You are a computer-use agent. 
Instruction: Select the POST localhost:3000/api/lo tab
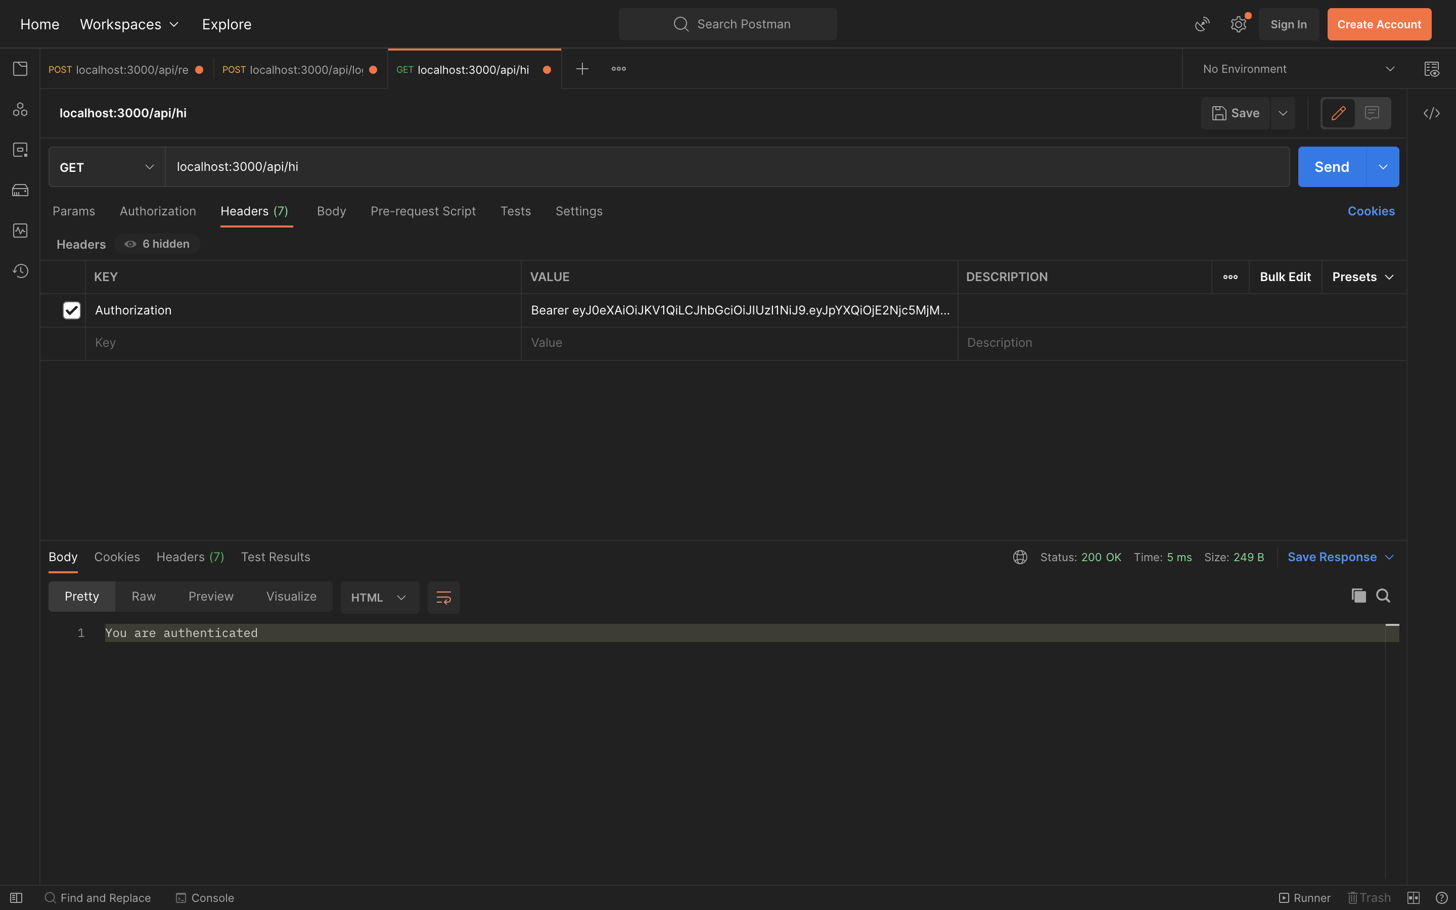(x=300, y=69)
